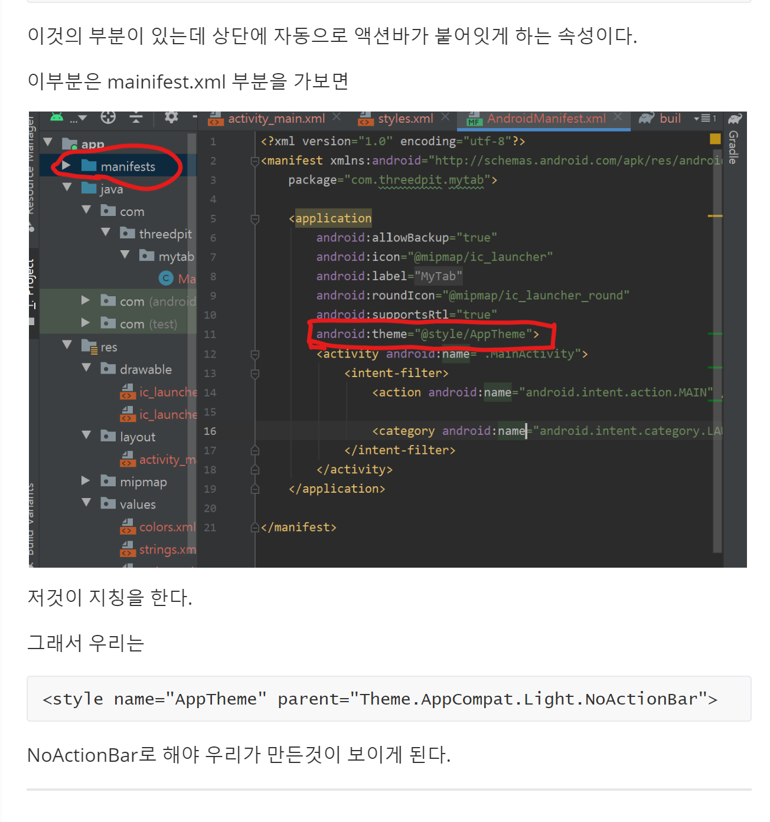Select the java folder
This screenshot has height=822, width=770.
102,189
